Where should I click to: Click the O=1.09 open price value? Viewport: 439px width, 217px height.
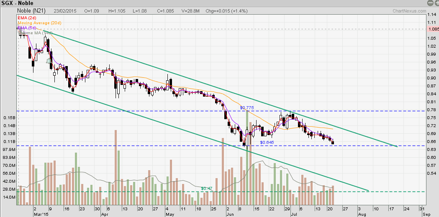pos(91,11)
